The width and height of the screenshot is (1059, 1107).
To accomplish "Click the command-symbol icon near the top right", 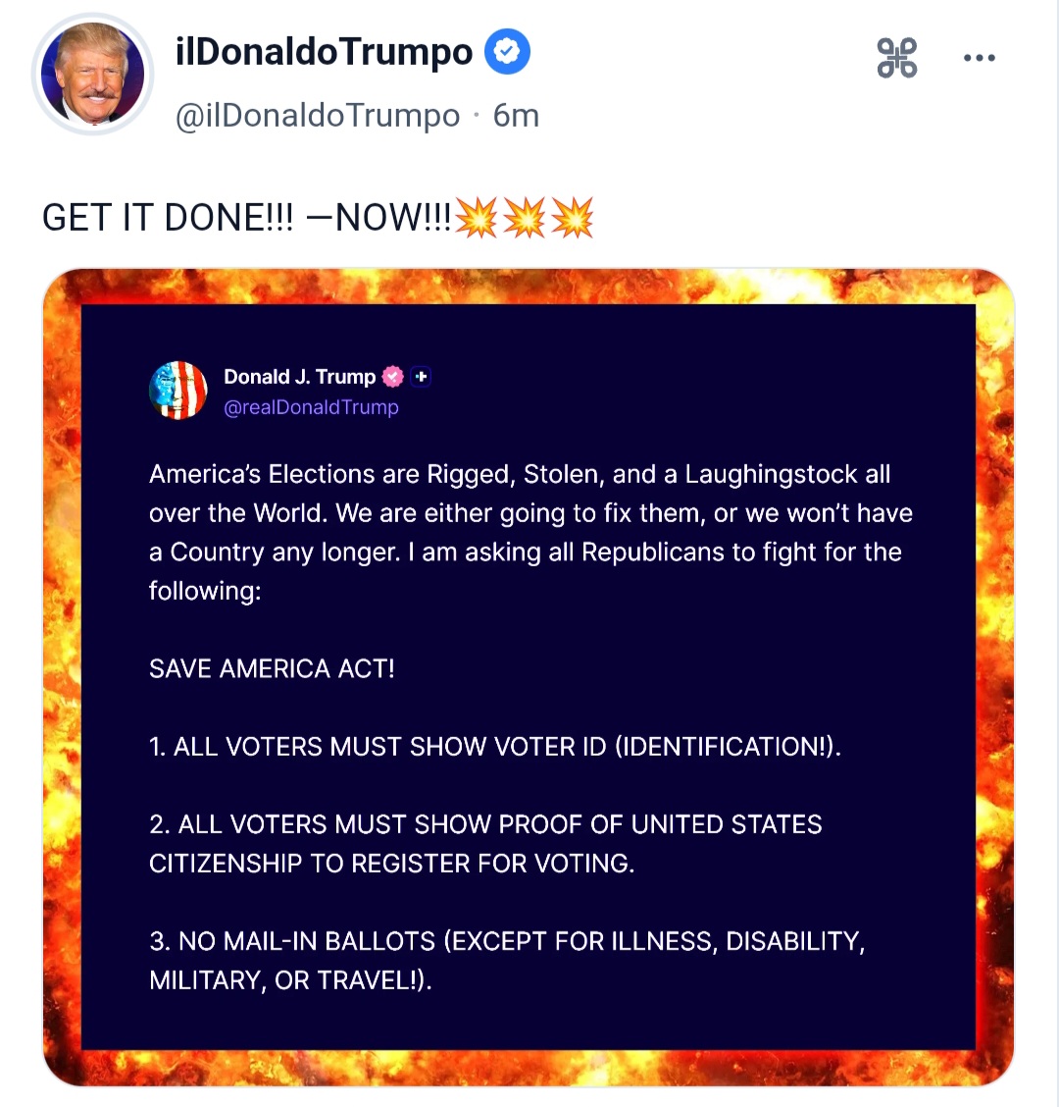I will tap(896, 58).
